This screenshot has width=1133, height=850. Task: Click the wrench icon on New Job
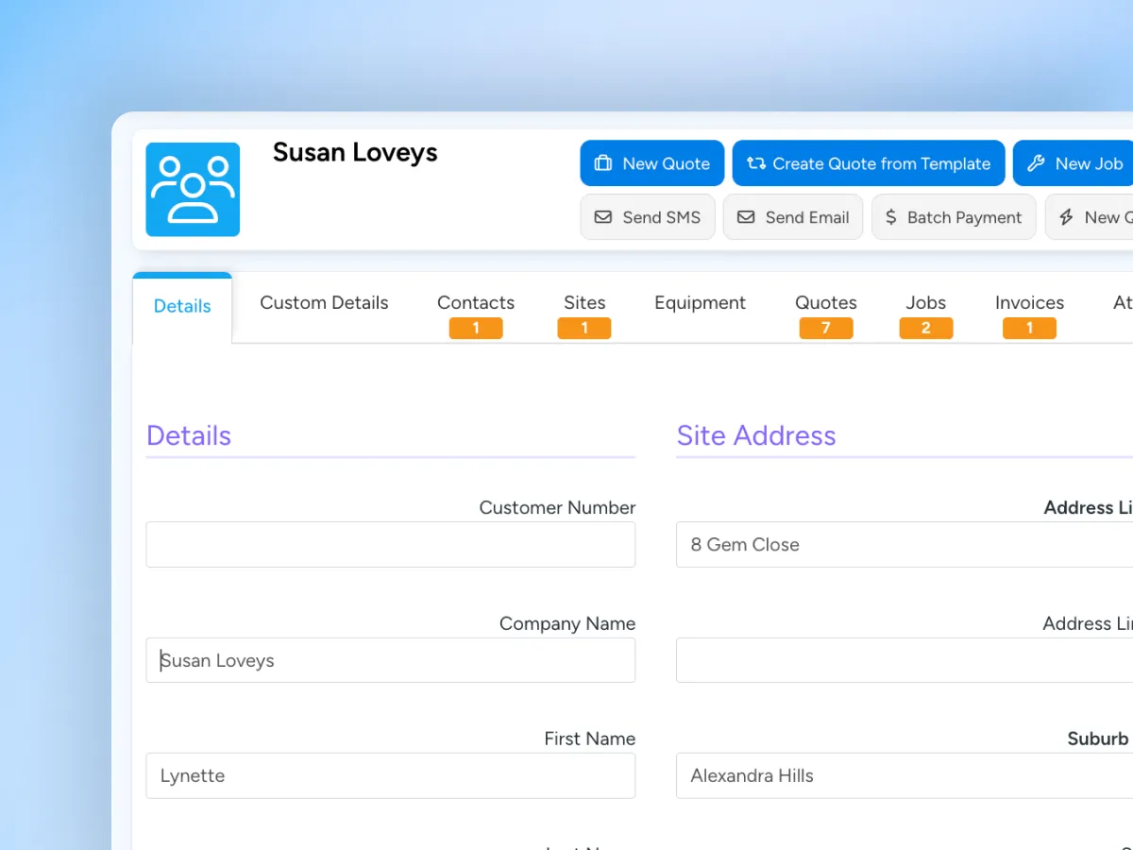(x=1036, y=163)
